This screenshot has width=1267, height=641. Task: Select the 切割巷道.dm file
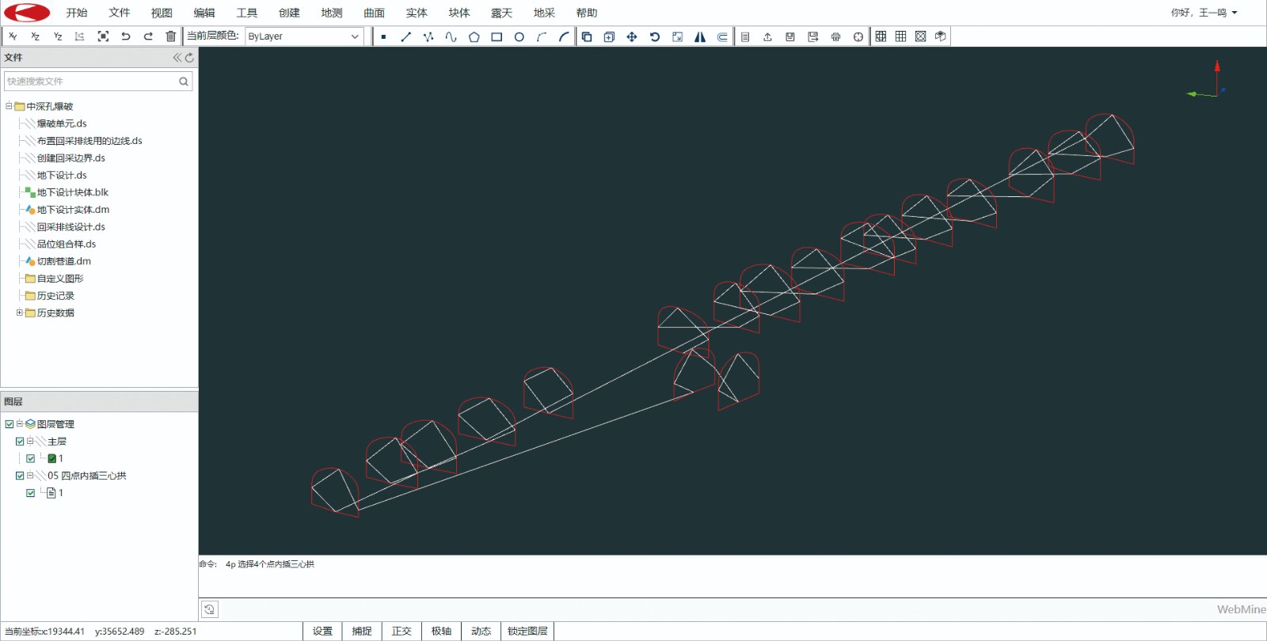click(64, 261)
